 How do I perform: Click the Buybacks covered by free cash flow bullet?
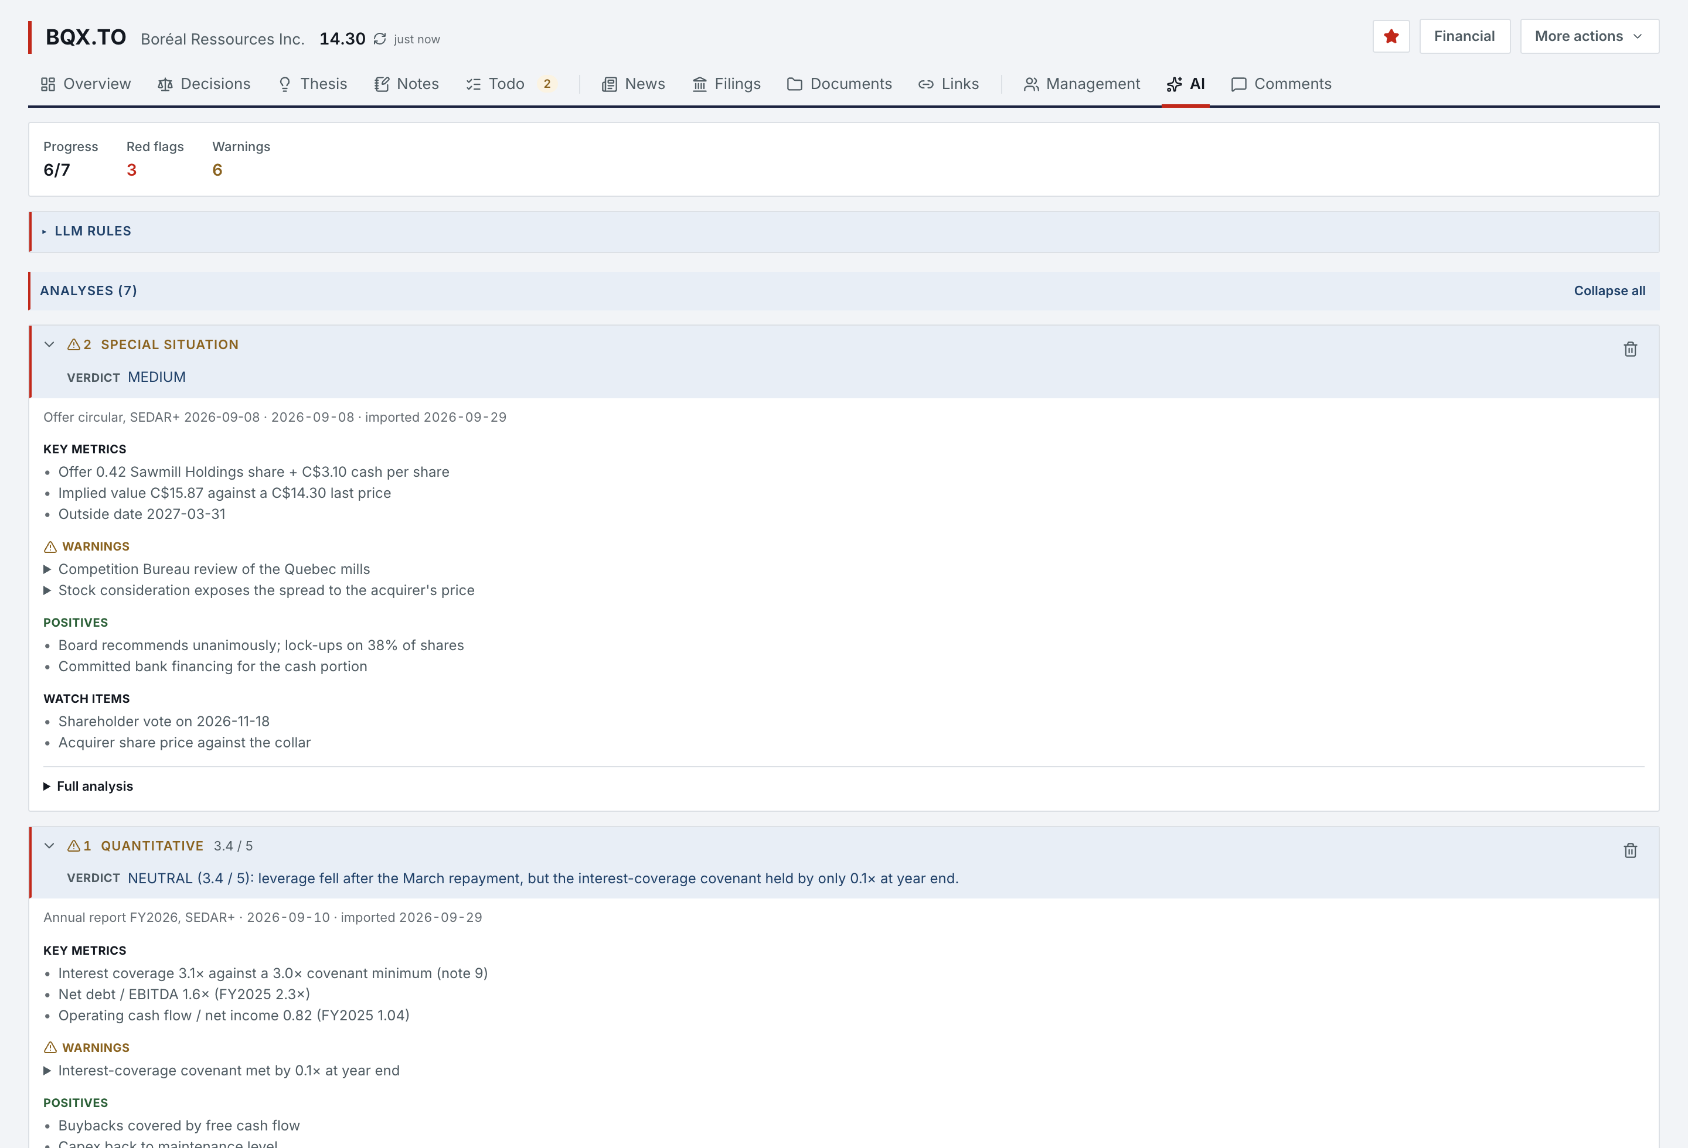[179, 1126]
